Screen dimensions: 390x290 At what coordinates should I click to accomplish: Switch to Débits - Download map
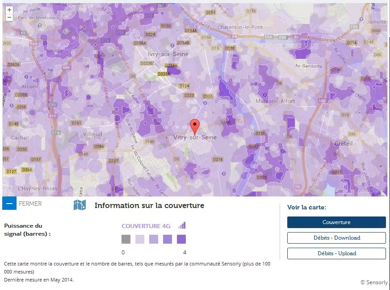[x=336, y=238]
